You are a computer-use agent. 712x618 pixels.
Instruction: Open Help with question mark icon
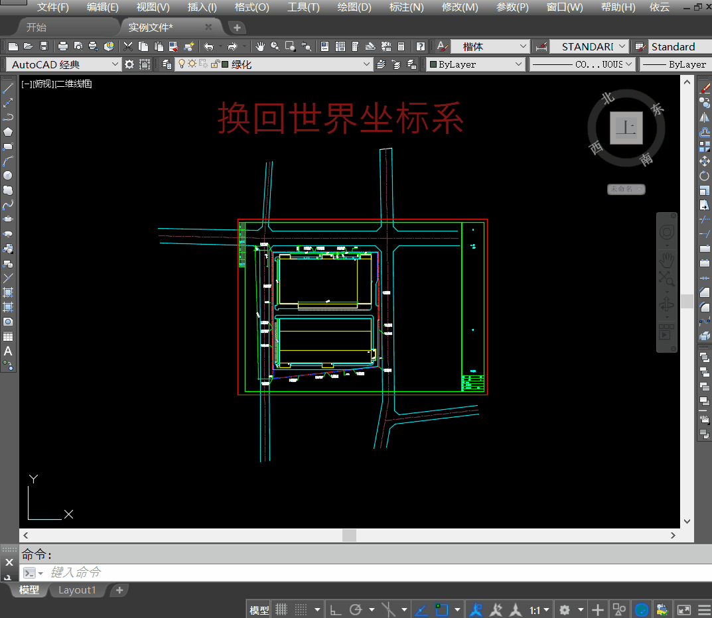[421, 46]
